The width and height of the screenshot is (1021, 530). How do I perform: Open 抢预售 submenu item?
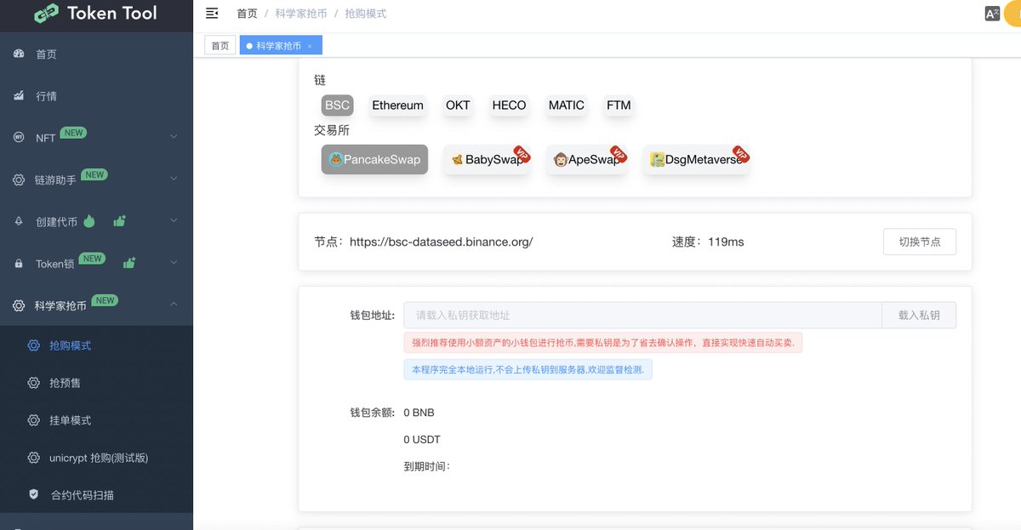[96, 383]
